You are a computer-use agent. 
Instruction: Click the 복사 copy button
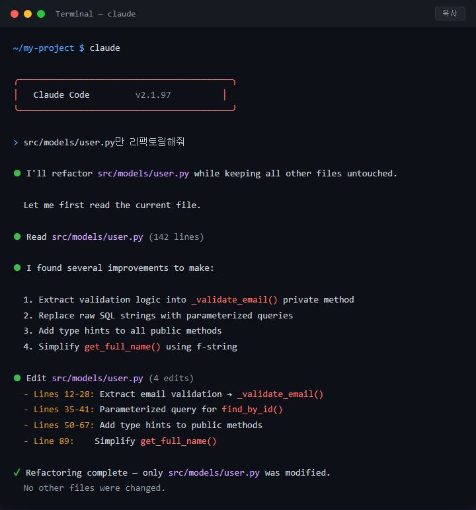click(450, 13)
